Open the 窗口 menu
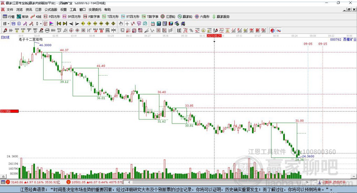The width and height of the screenshot is (357, 193). click(82, 9)
